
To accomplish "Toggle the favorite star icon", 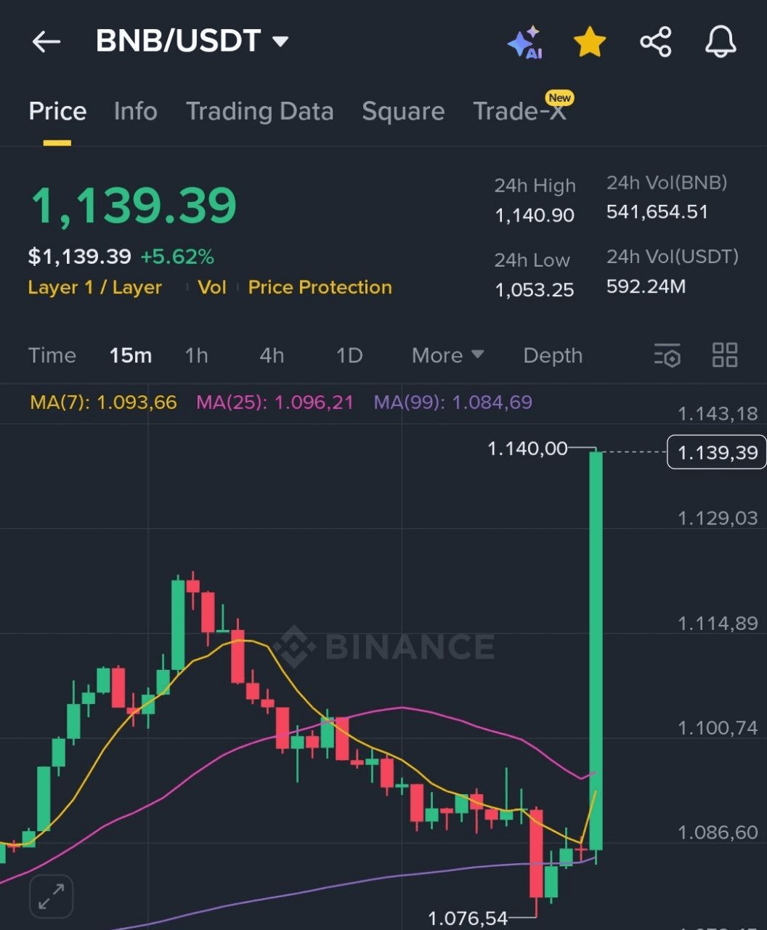I will 589,42.
